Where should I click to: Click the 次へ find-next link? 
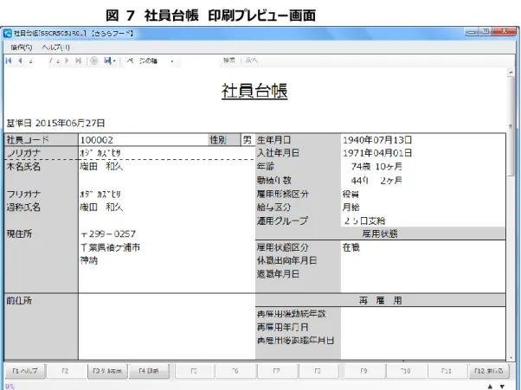click(x=252, y=61)
